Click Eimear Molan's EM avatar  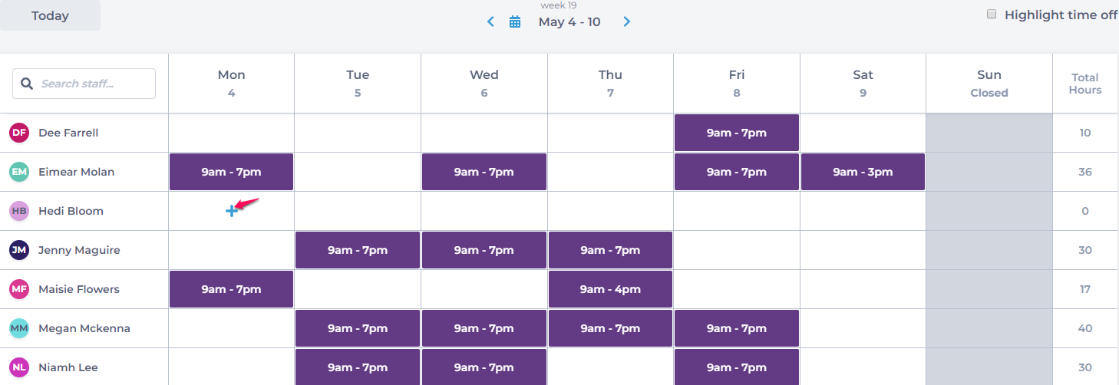pyautogui.click(x=19, y=172)
